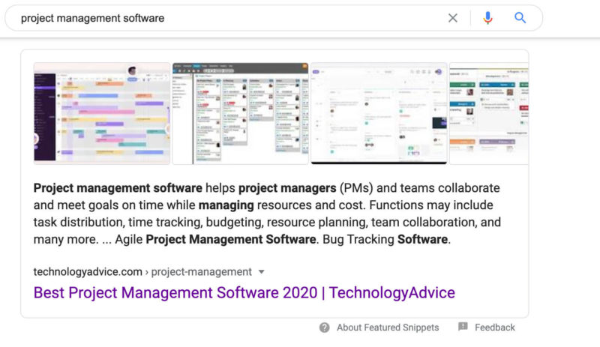Click the question mark icon beside About Featured Snippets
The height and width of the screenshot is (347, 600).
pos(324,328)
